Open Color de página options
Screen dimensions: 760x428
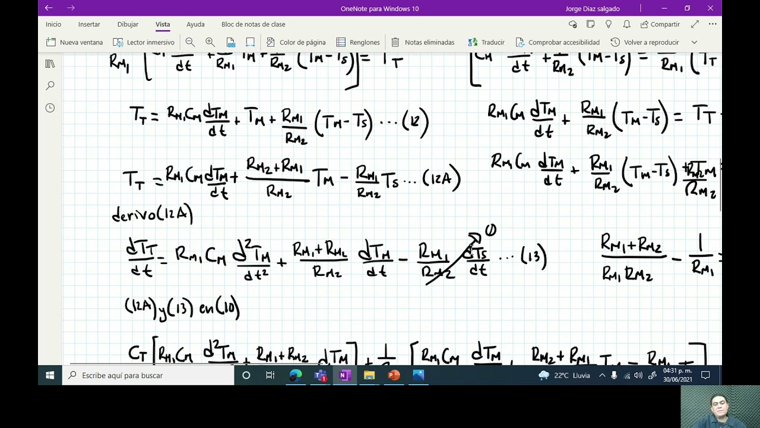(296, 42)
